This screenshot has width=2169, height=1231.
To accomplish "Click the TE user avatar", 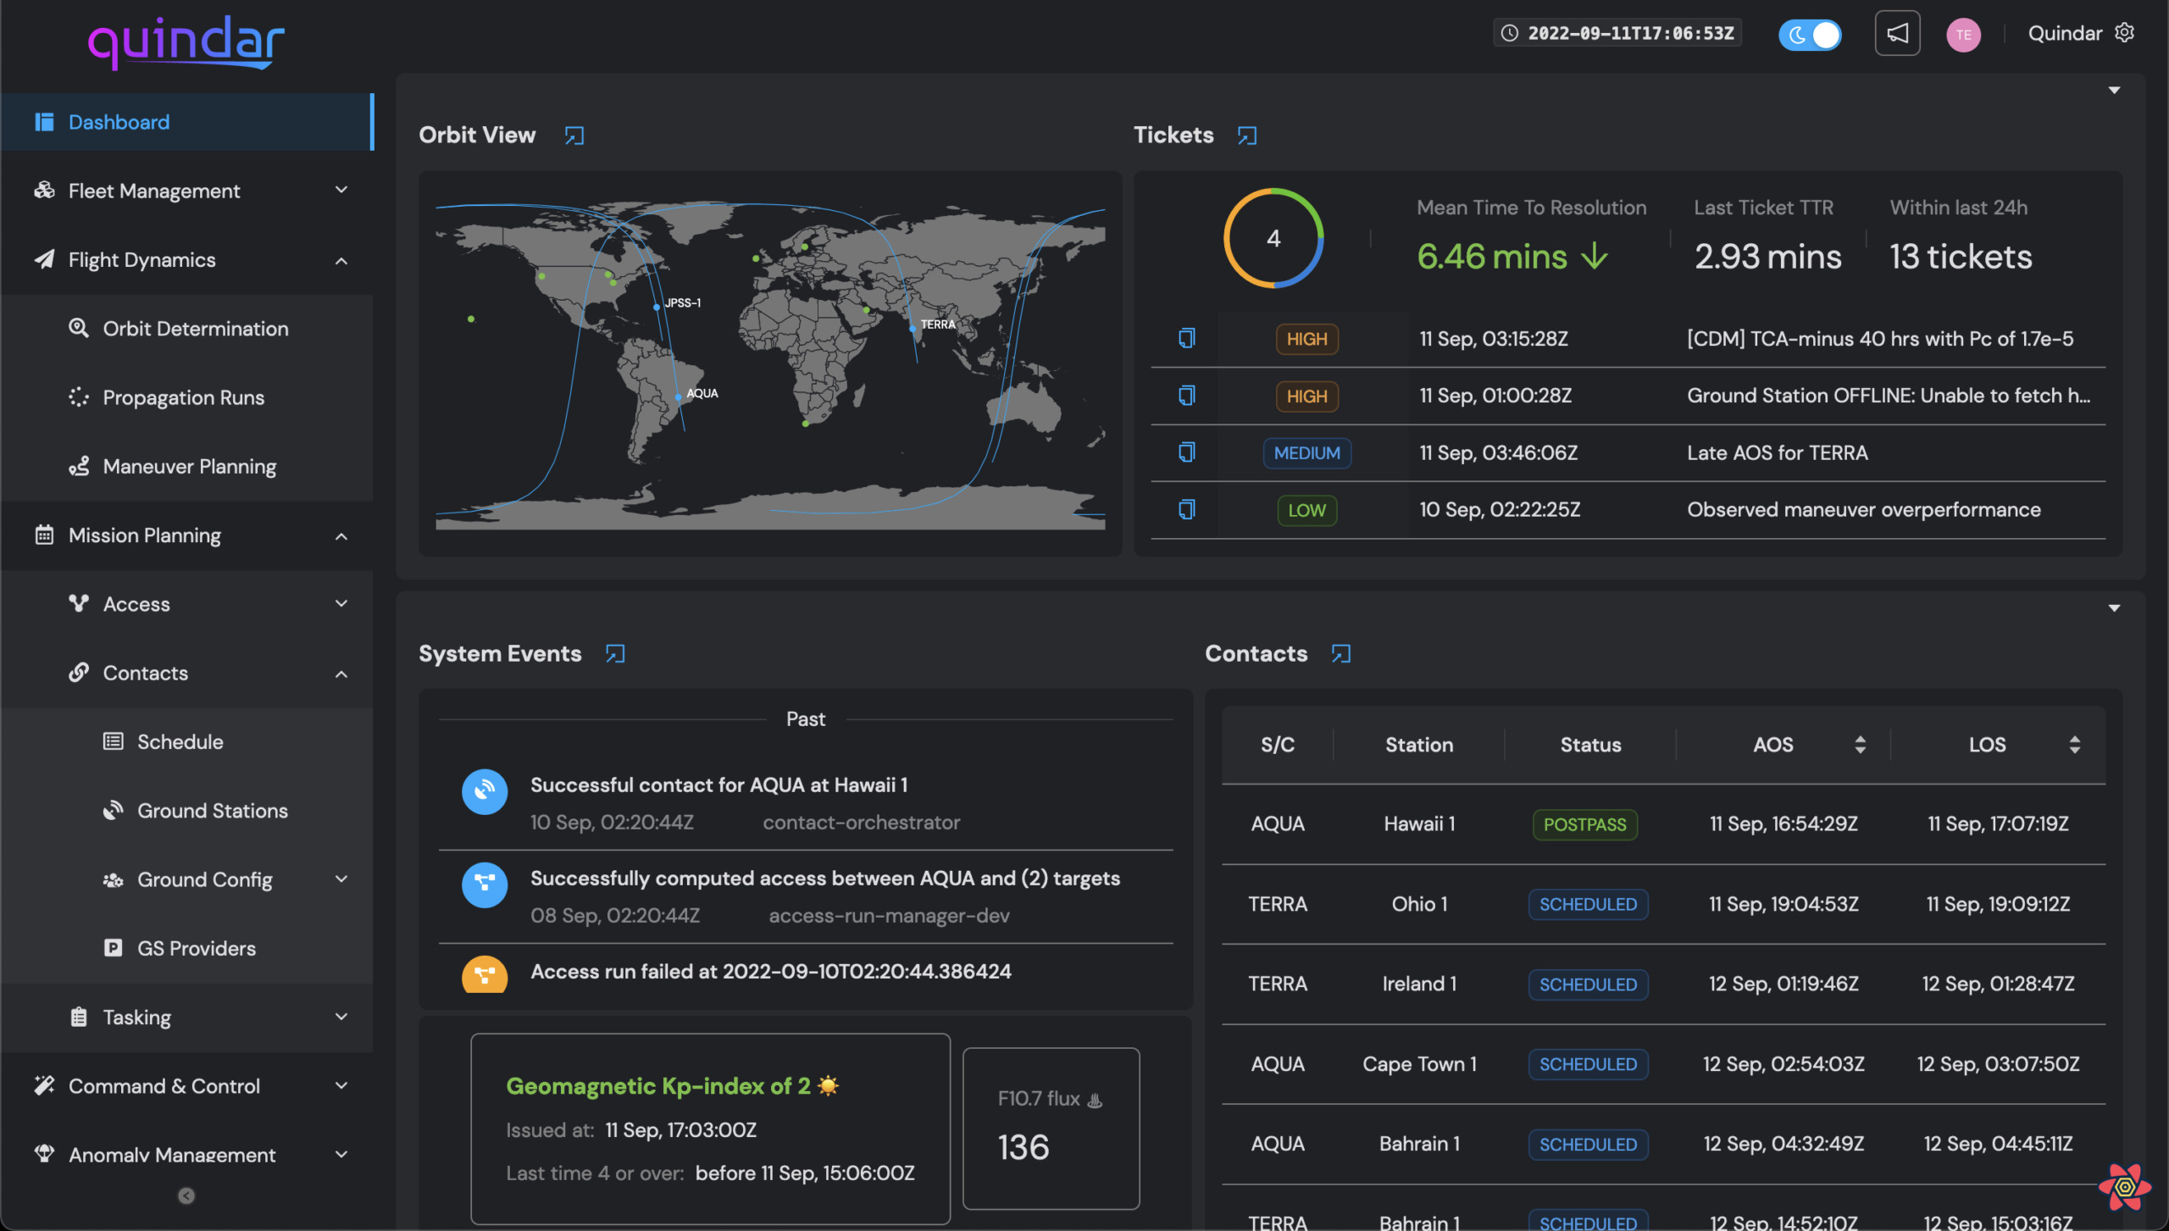I will pyautogui.click(x=1963, y=35).
